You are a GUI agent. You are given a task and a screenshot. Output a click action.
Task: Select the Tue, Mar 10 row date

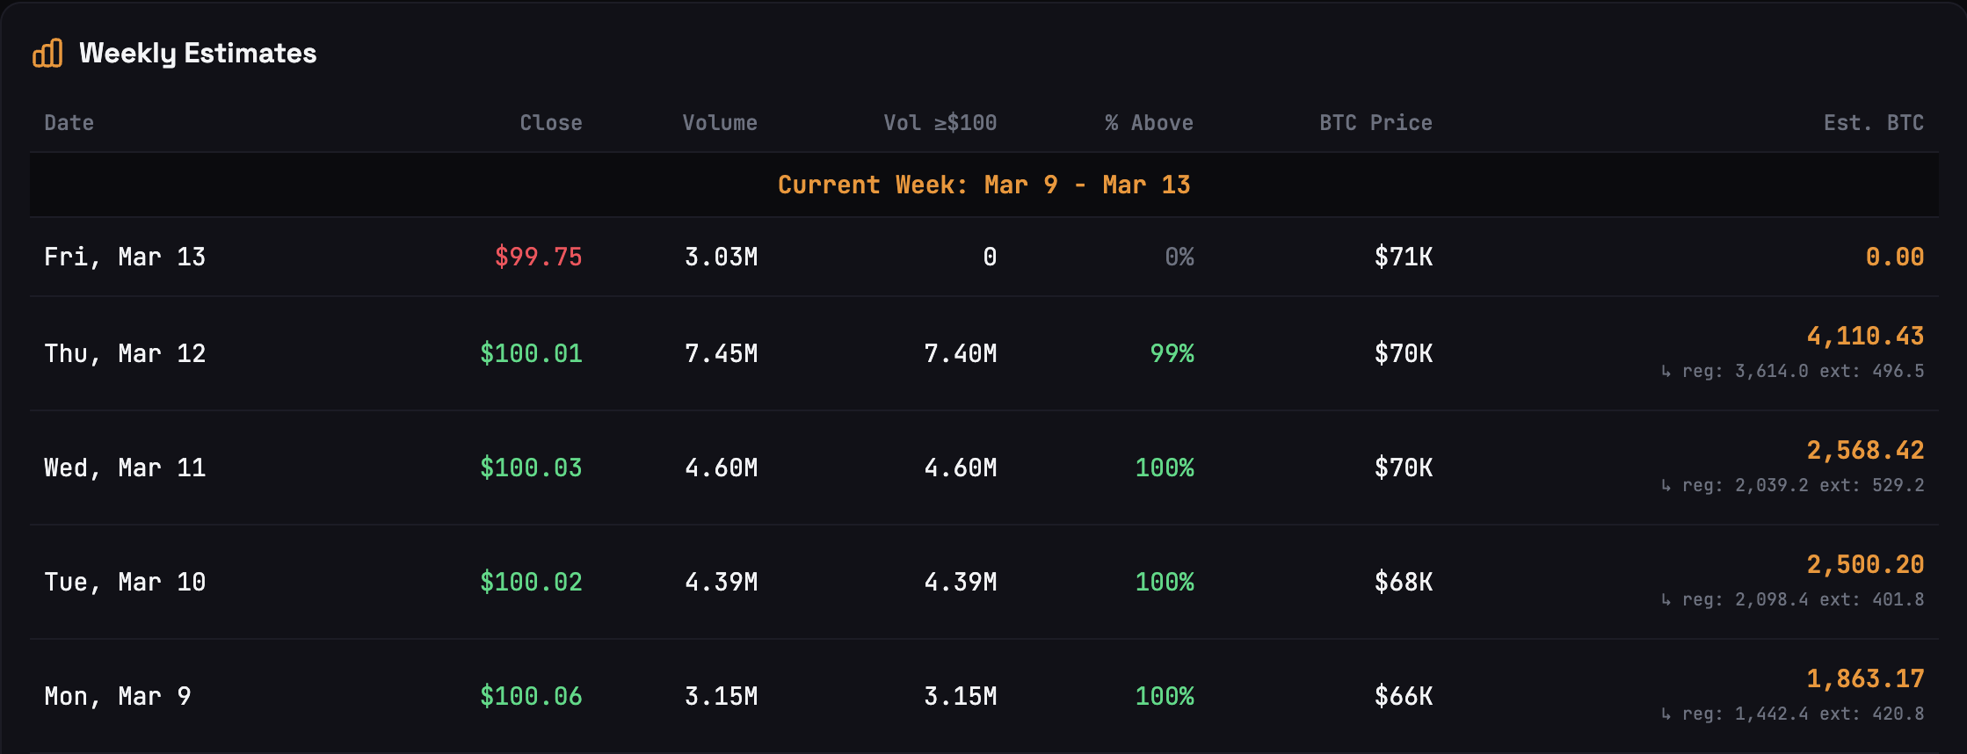pyautogui.click(x=125, y=582)
